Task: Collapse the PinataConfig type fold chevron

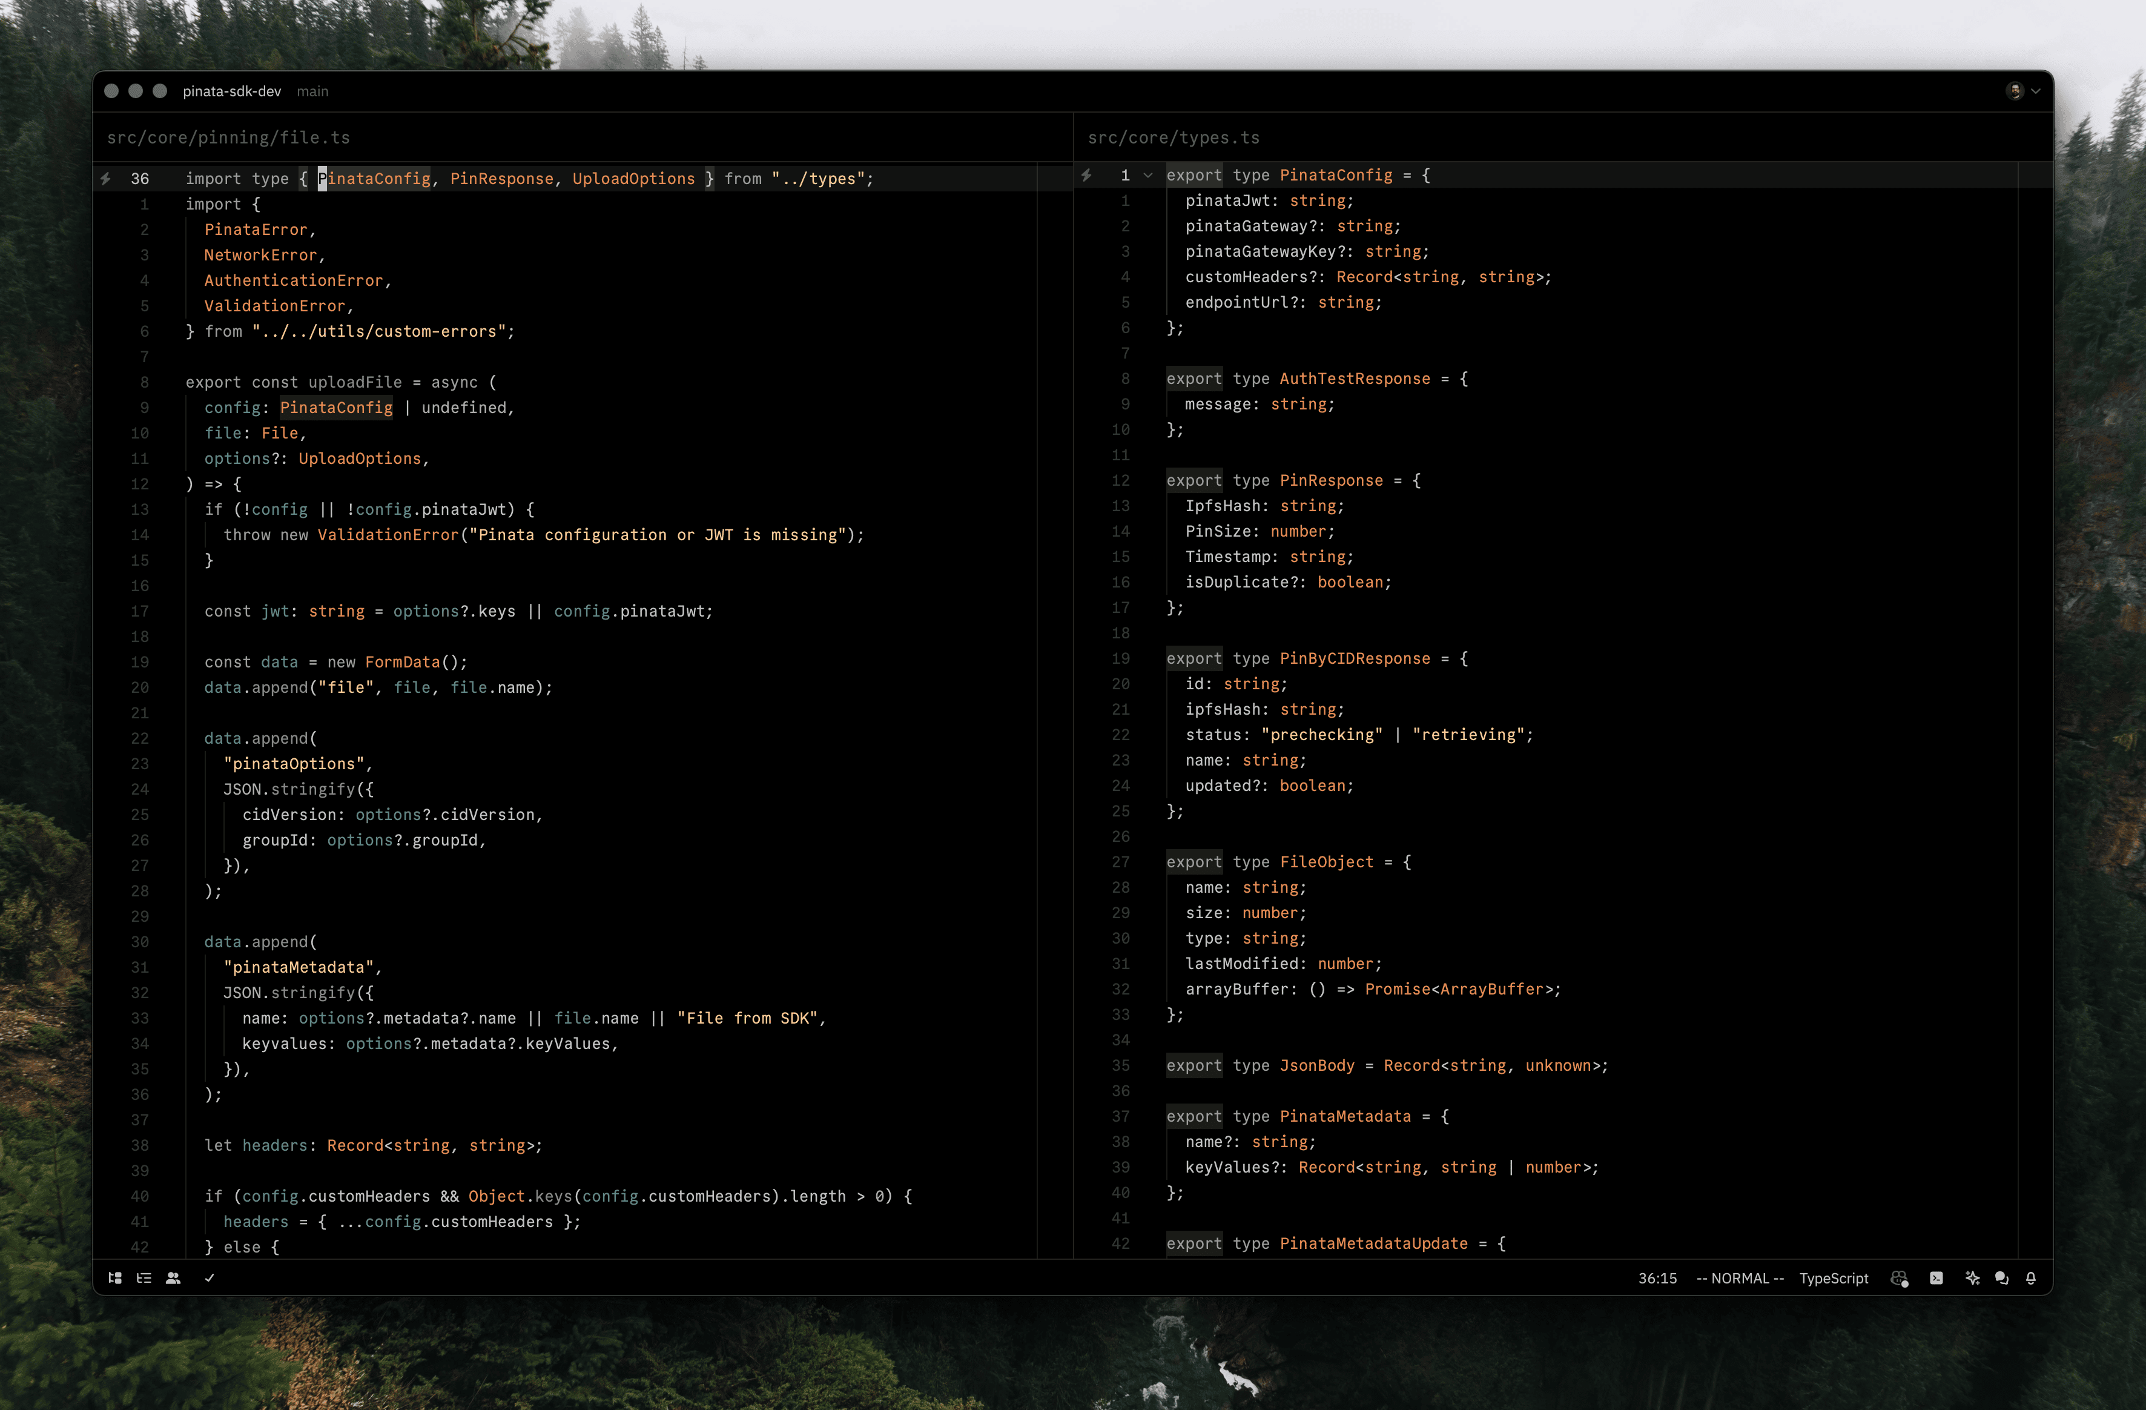Action: (x=1148, y=176)
